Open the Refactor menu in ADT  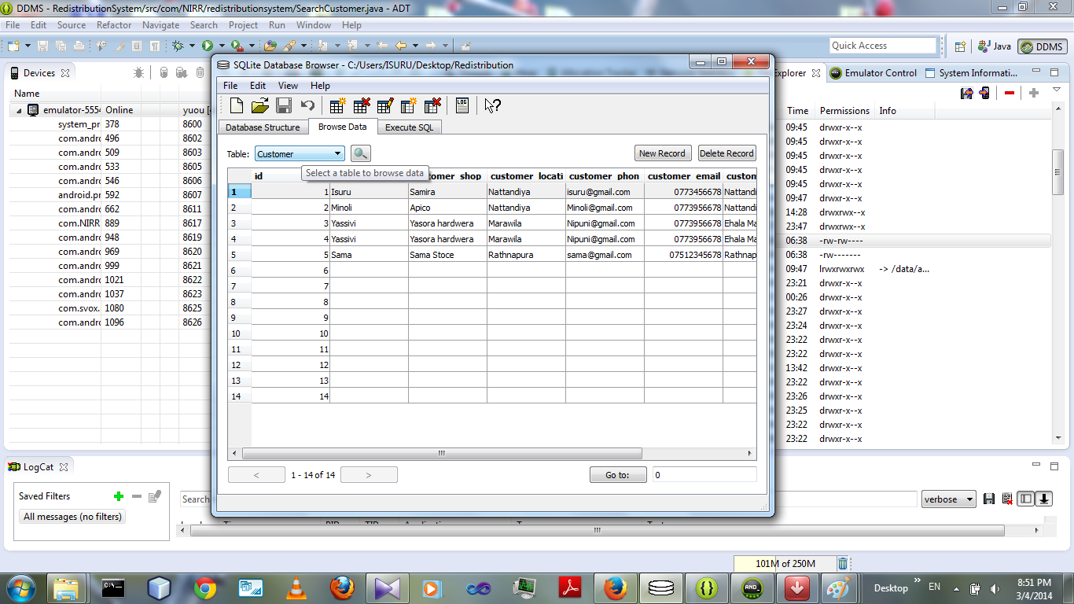coord(114,25)
